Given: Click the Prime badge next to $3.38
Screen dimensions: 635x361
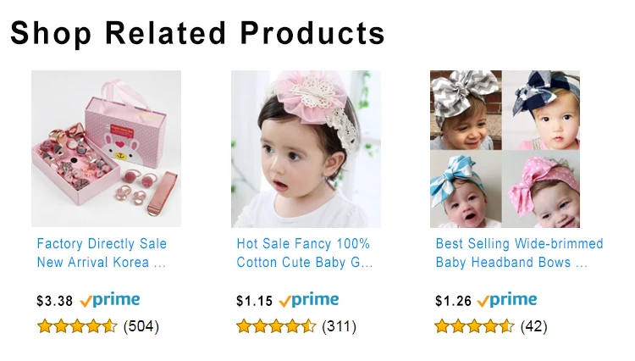Looking at the screenshot, I should (110, 300).
